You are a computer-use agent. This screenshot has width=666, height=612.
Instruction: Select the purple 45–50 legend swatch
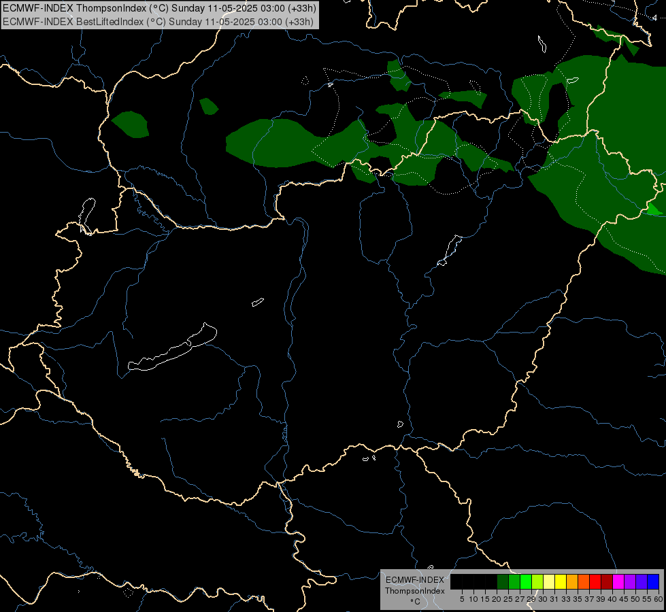click(x=631, y=581)
